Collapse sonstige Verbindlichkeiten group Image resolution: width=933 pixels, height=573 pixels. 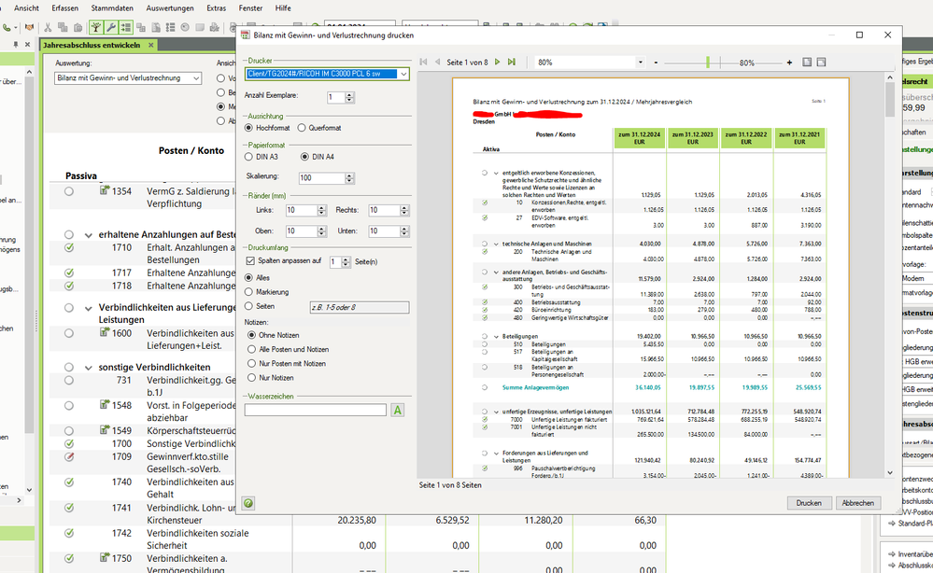(89, 368)
